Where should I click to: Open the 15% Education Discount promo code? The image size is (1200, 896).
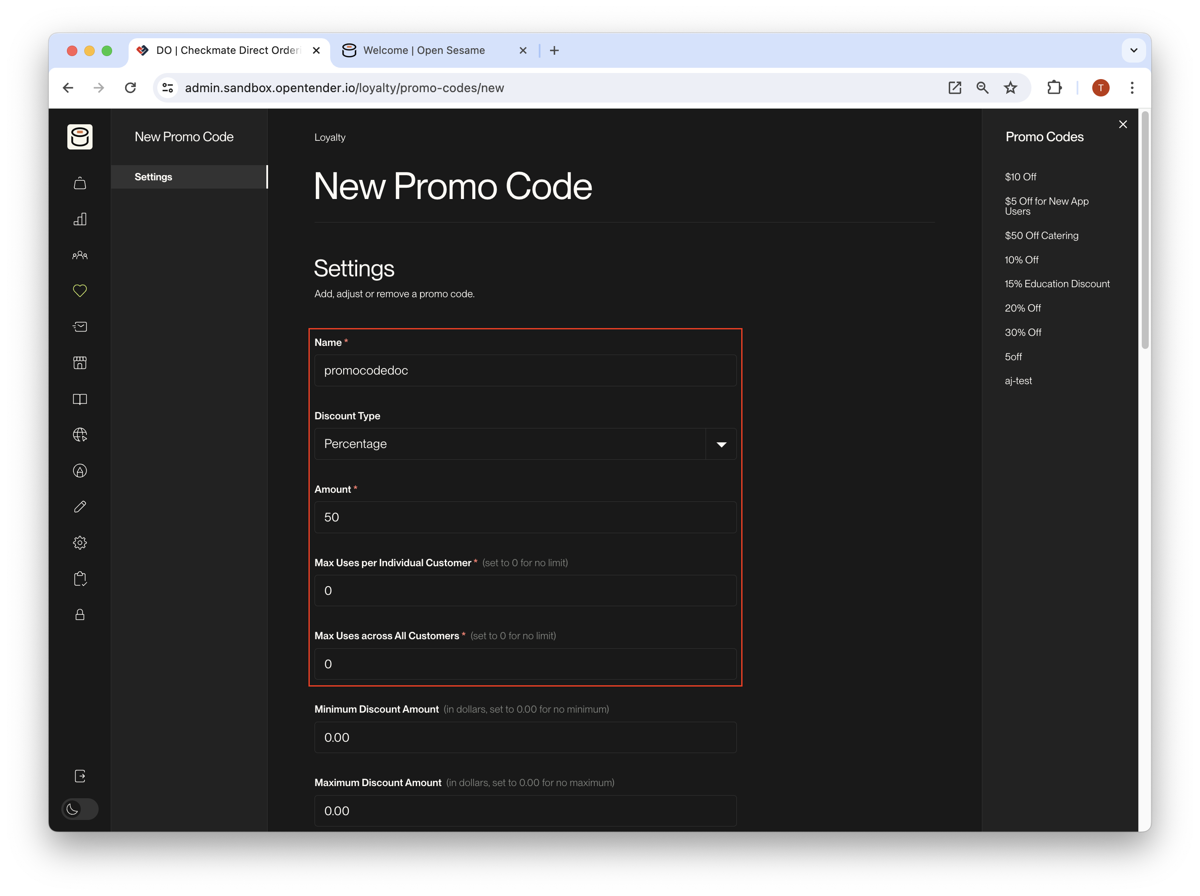[x=1057, y=284]
